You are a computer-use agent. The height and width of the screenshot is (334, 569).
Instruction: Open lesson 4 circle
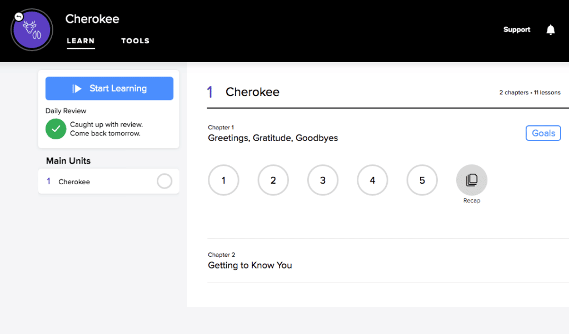(372, 180)
